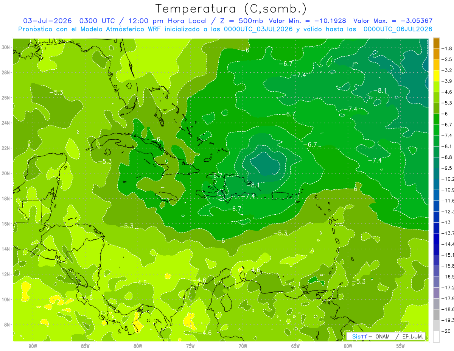Click the 90W longitude axis label
This screenshot has width=454, height=351.
[33, 346]
